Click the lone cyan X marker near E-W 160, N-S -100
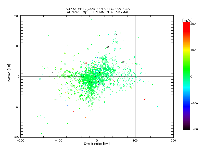Image resolution: width=204 pixels, height=153 pixels. coord(158,107)
